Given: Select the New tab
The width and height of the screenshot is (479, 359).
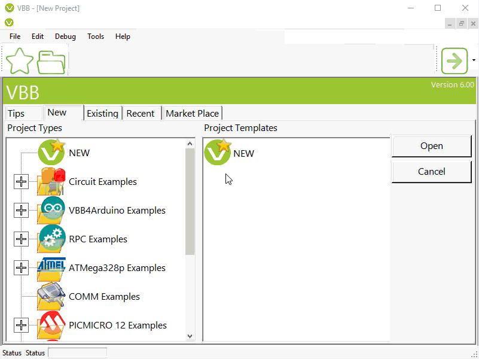Looking at the screenshot, I should [x=63, y=112].
